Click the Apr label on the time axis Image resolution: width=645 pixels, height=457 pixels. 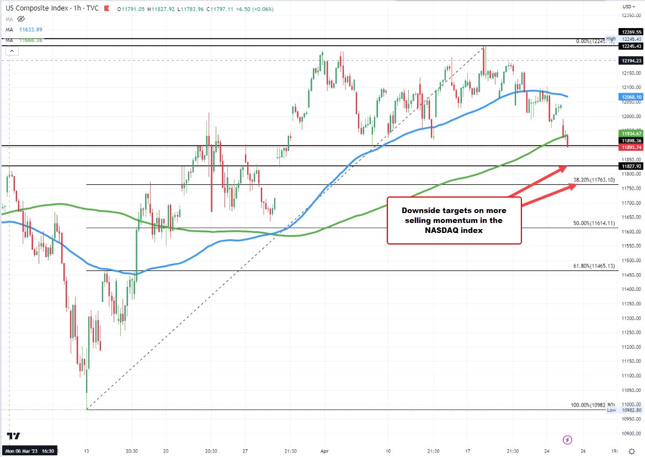pyautogui.click(x=324, y=451)
